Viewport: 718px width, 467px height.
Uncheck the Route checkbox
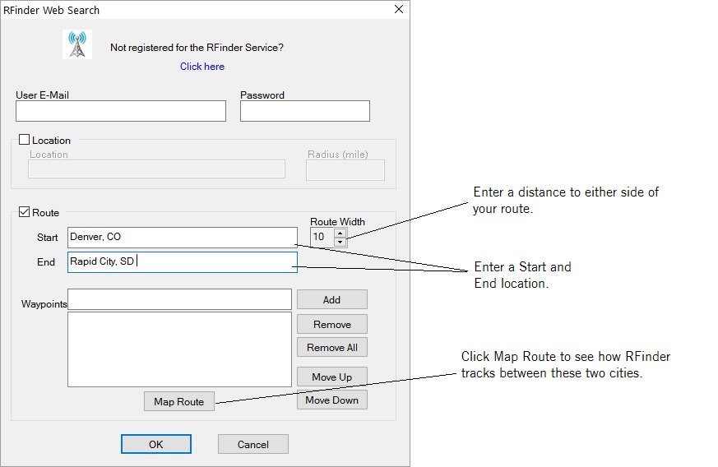[25, 212]
